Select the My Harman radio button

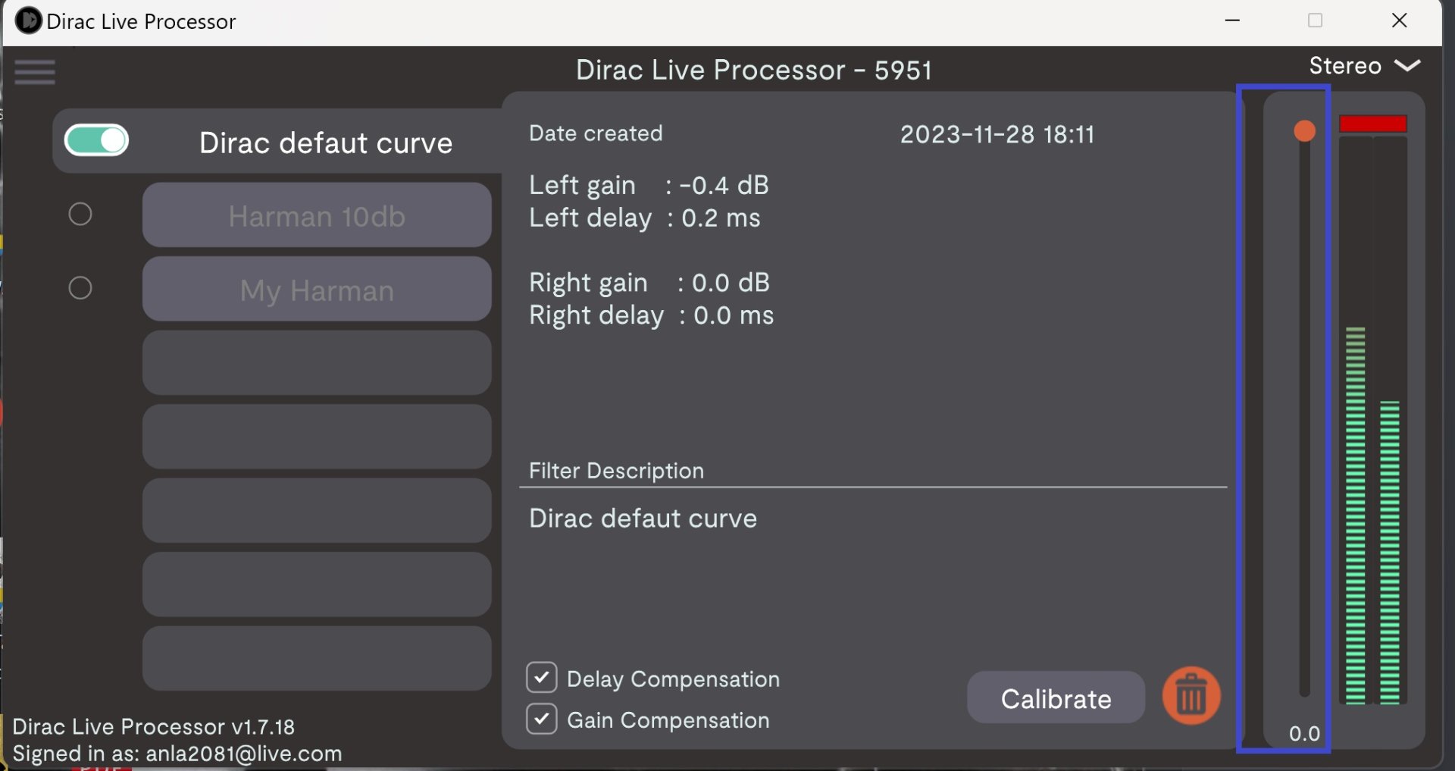click(80, 288)
